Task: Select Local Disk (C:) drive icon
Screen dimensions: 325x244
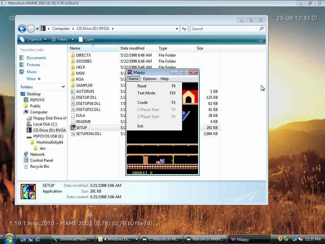Action: [29, 124]
